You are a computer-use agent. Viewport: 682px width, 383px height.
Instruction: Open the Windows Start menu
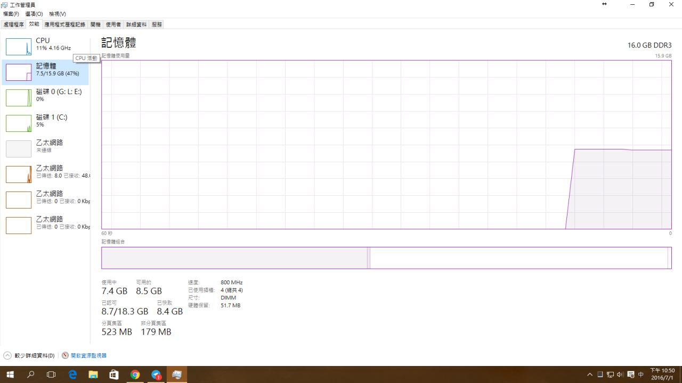coord(10,374)
